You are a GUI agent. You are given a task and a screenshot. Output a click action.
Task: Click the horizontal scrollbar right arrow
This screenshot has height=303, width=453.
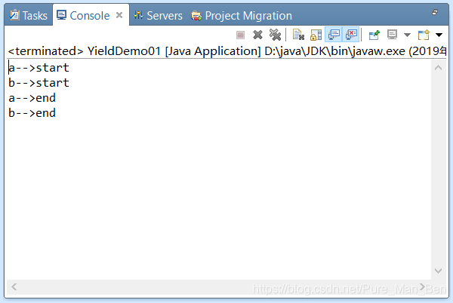[422, 287]
